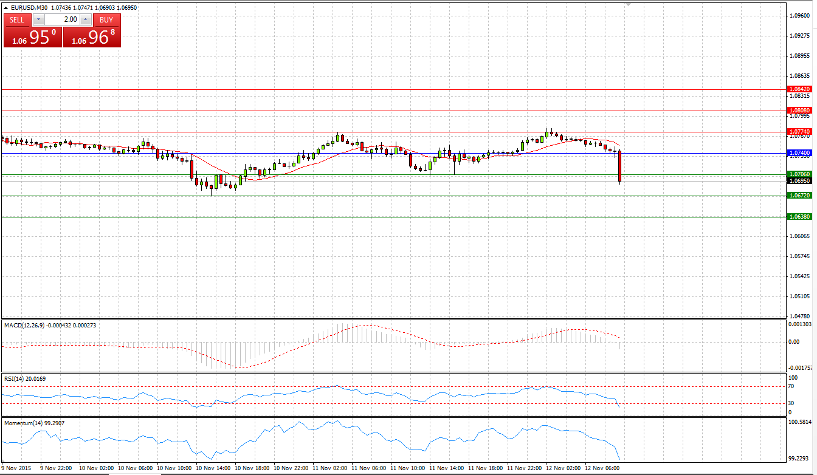Click the red 1.08080 price level label
Image resolution: width=817 pixels, height=475 pixels.
[x=799, y=111]
